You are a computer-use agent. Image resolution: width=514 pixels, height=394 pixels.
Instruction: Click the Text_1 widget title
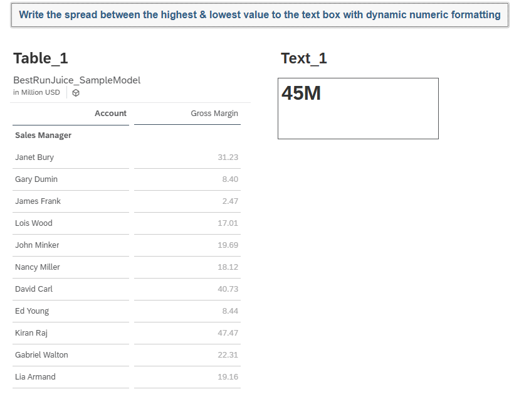click(x=304, y=58)
